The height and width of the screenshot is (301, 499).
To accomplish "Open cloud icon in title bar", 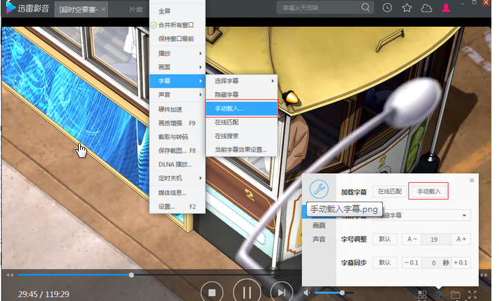I will pos(426,8).
